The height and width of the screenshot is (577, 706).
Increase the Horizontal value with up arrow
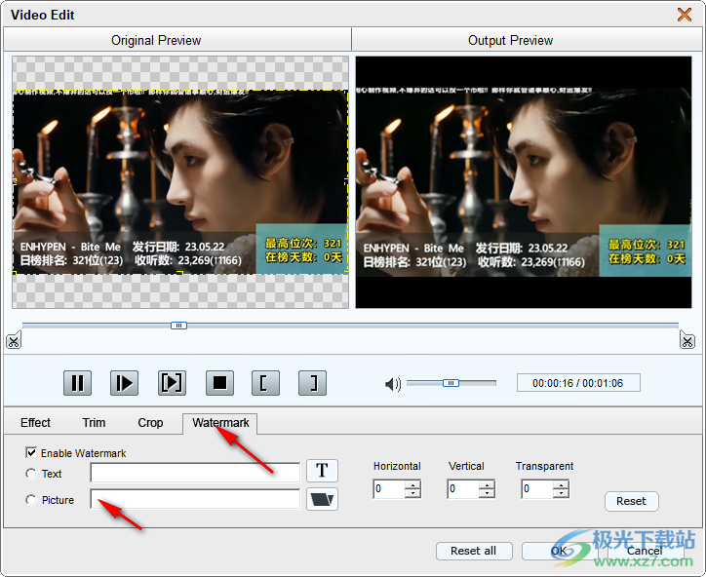[412, 484]
